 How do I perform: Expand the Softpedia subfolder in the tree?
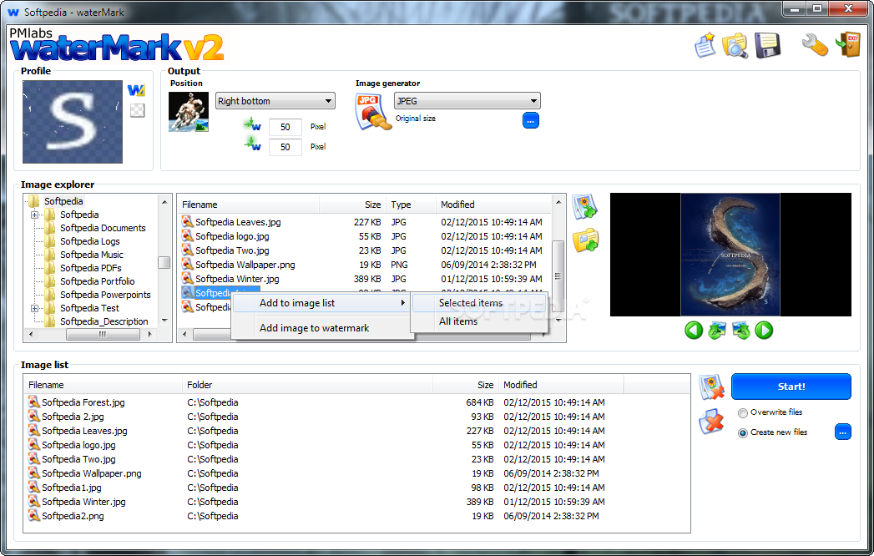click(x=34, y=215)
